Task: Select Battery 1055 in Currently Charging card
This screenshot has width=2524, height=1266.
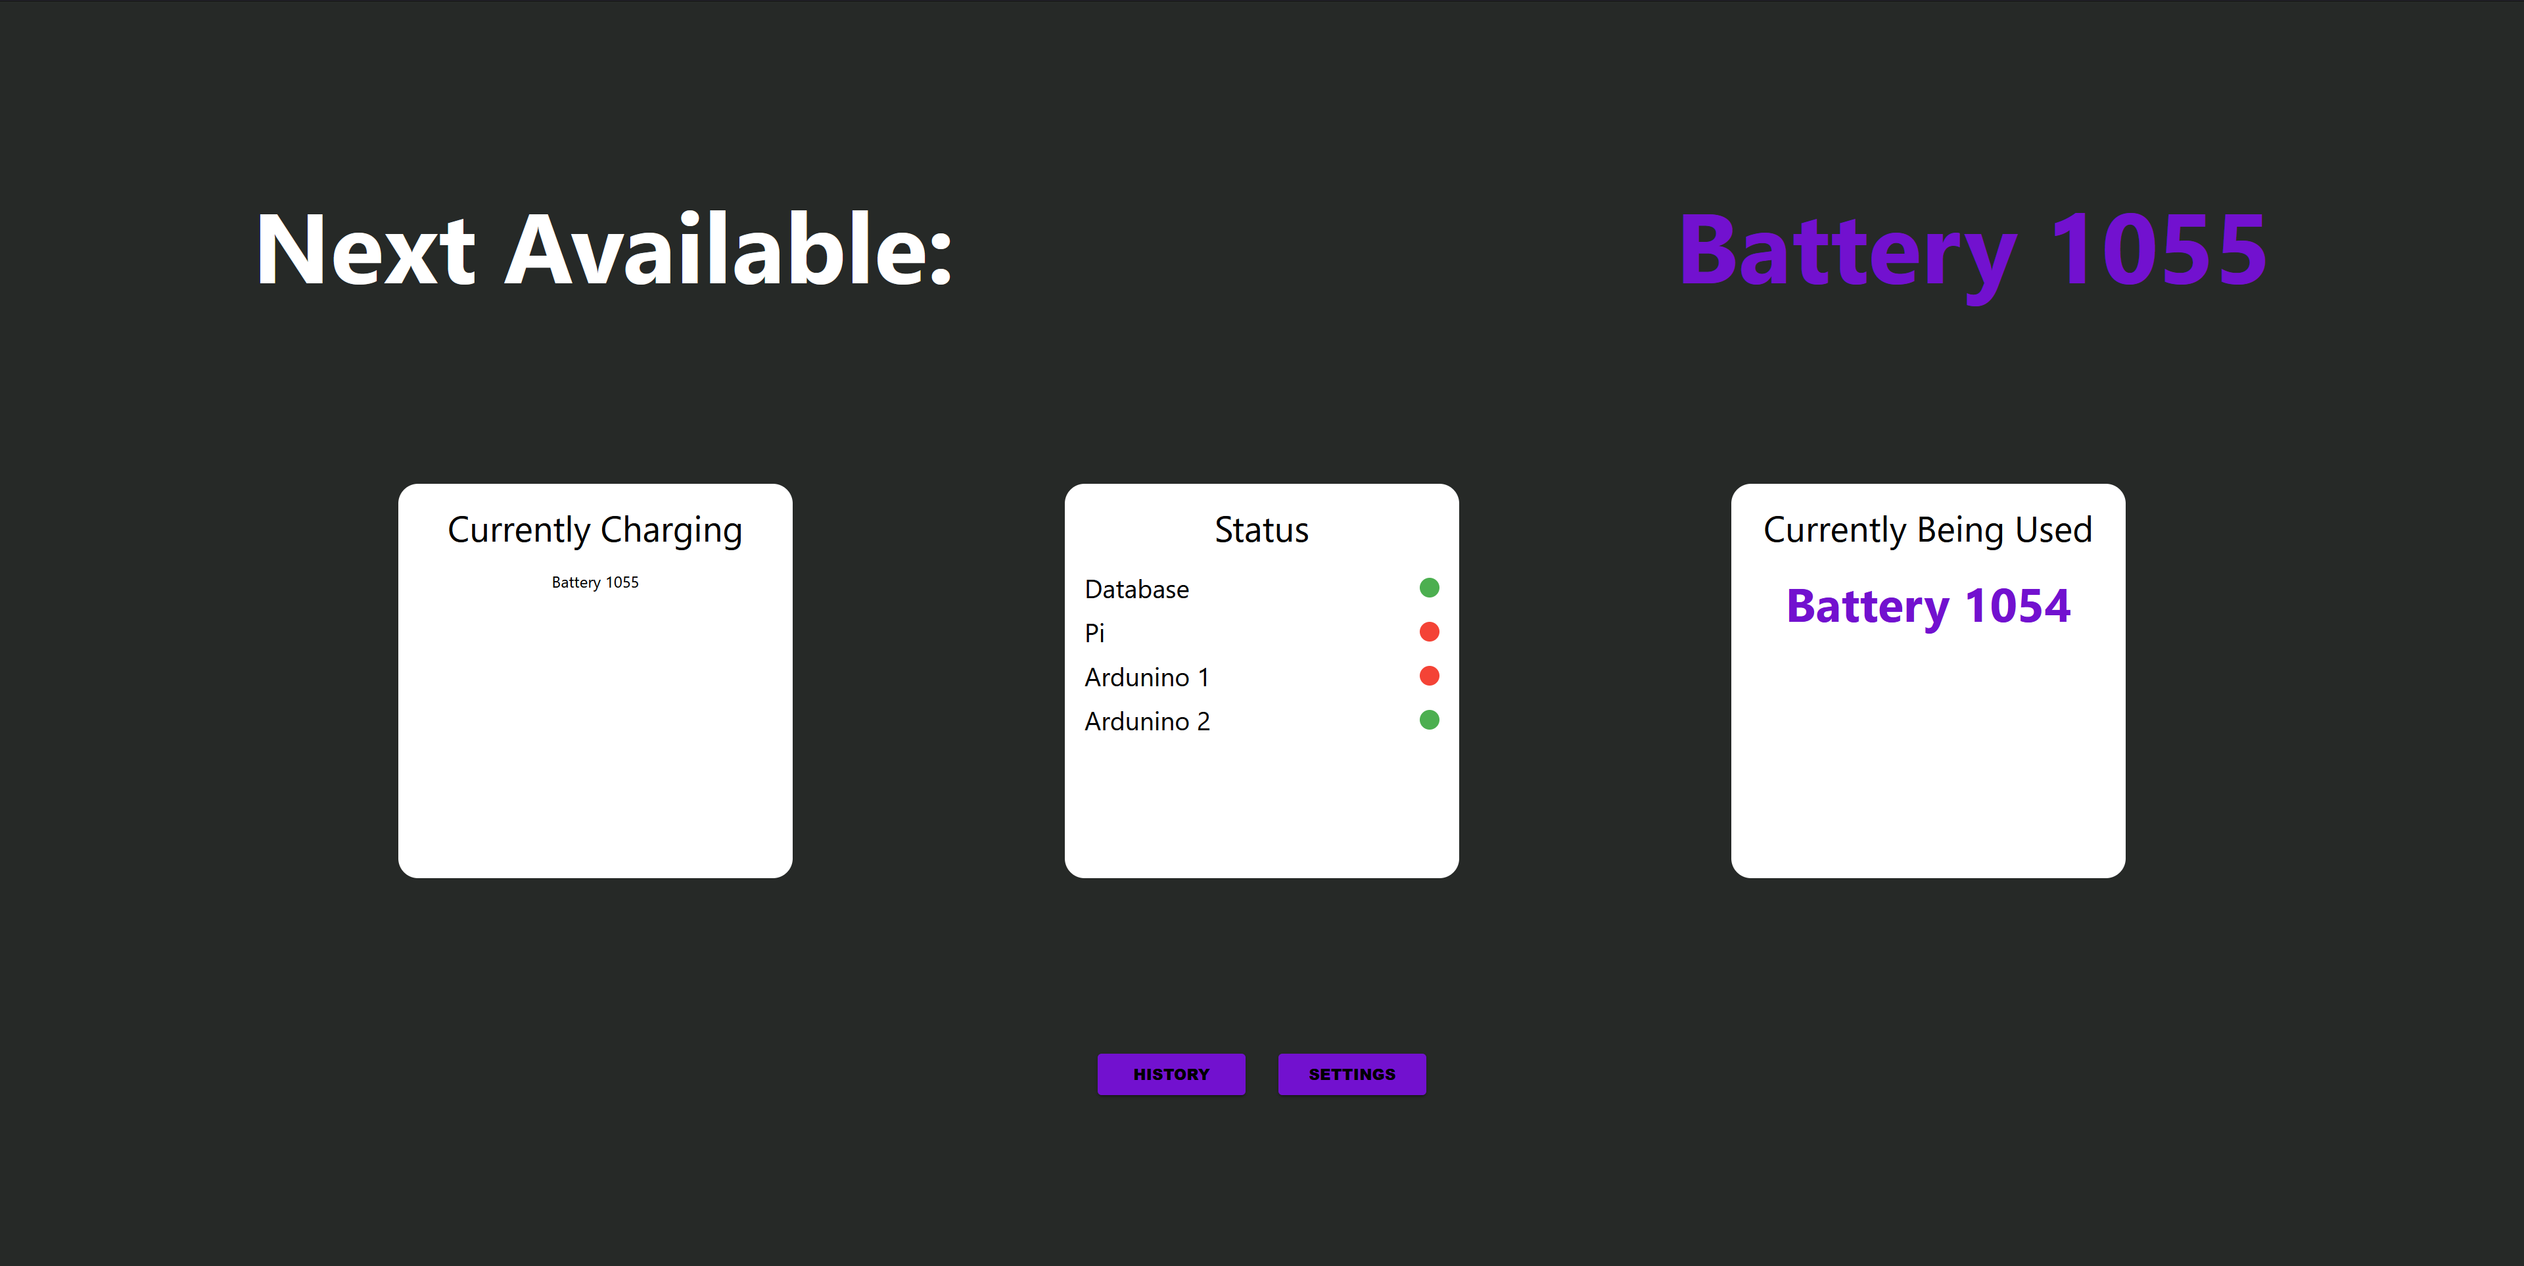Action: (595, 582)
